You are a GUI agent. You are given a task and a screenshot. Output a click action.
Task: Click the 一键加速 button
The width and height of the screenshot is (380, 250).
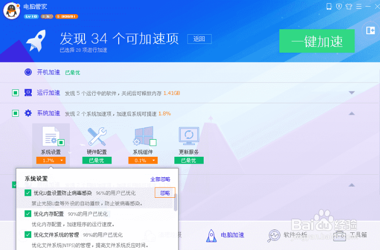[x=317, y=41]
